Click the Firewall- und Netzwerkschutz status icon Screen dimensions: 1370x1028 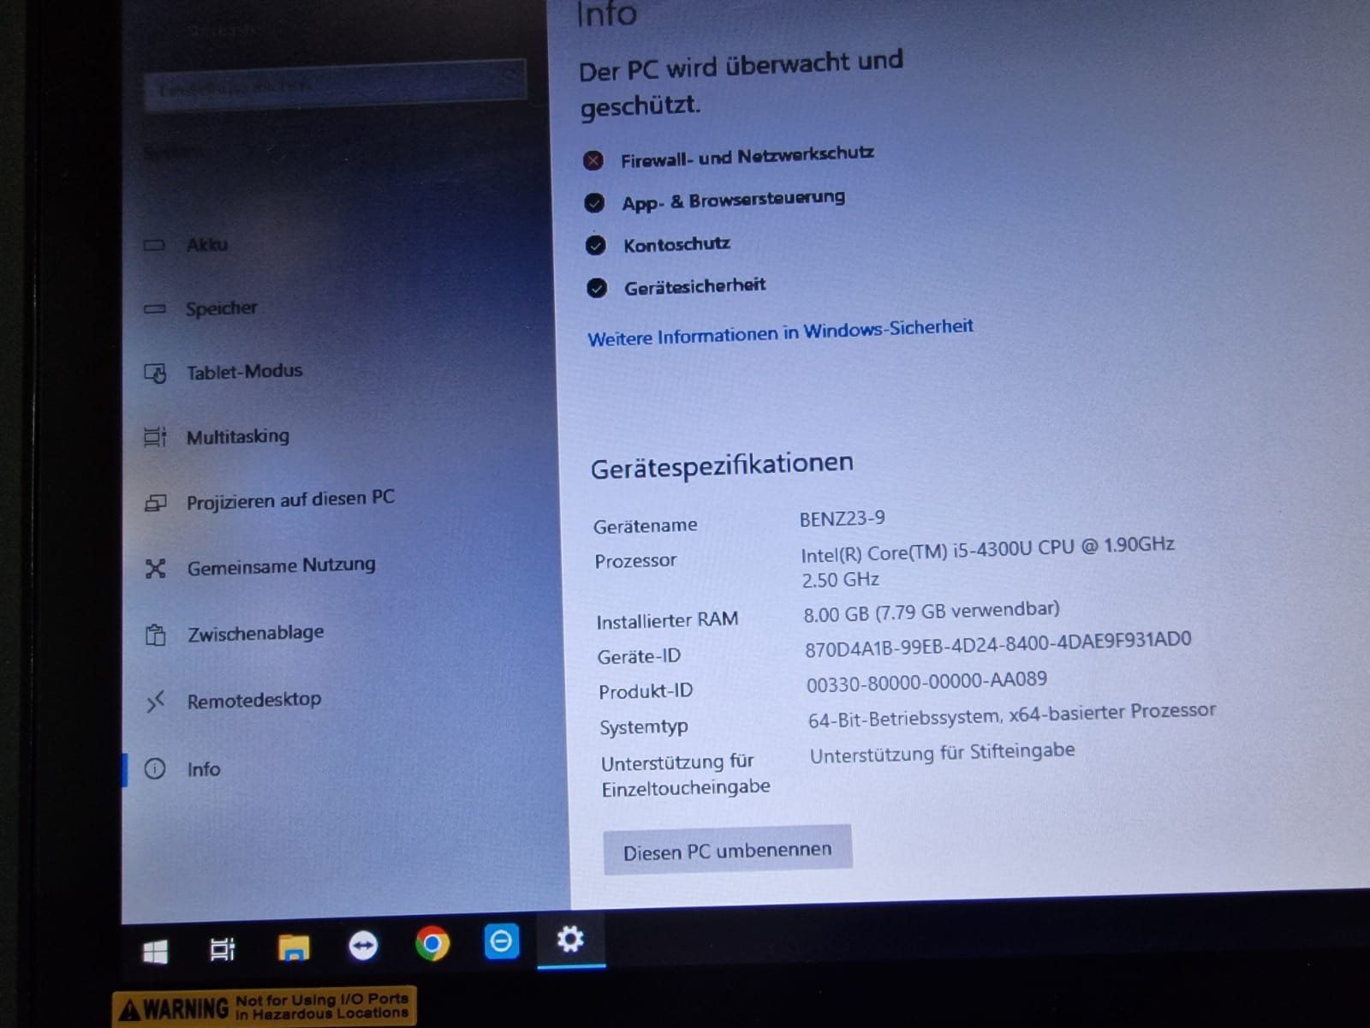click(593, 160)
